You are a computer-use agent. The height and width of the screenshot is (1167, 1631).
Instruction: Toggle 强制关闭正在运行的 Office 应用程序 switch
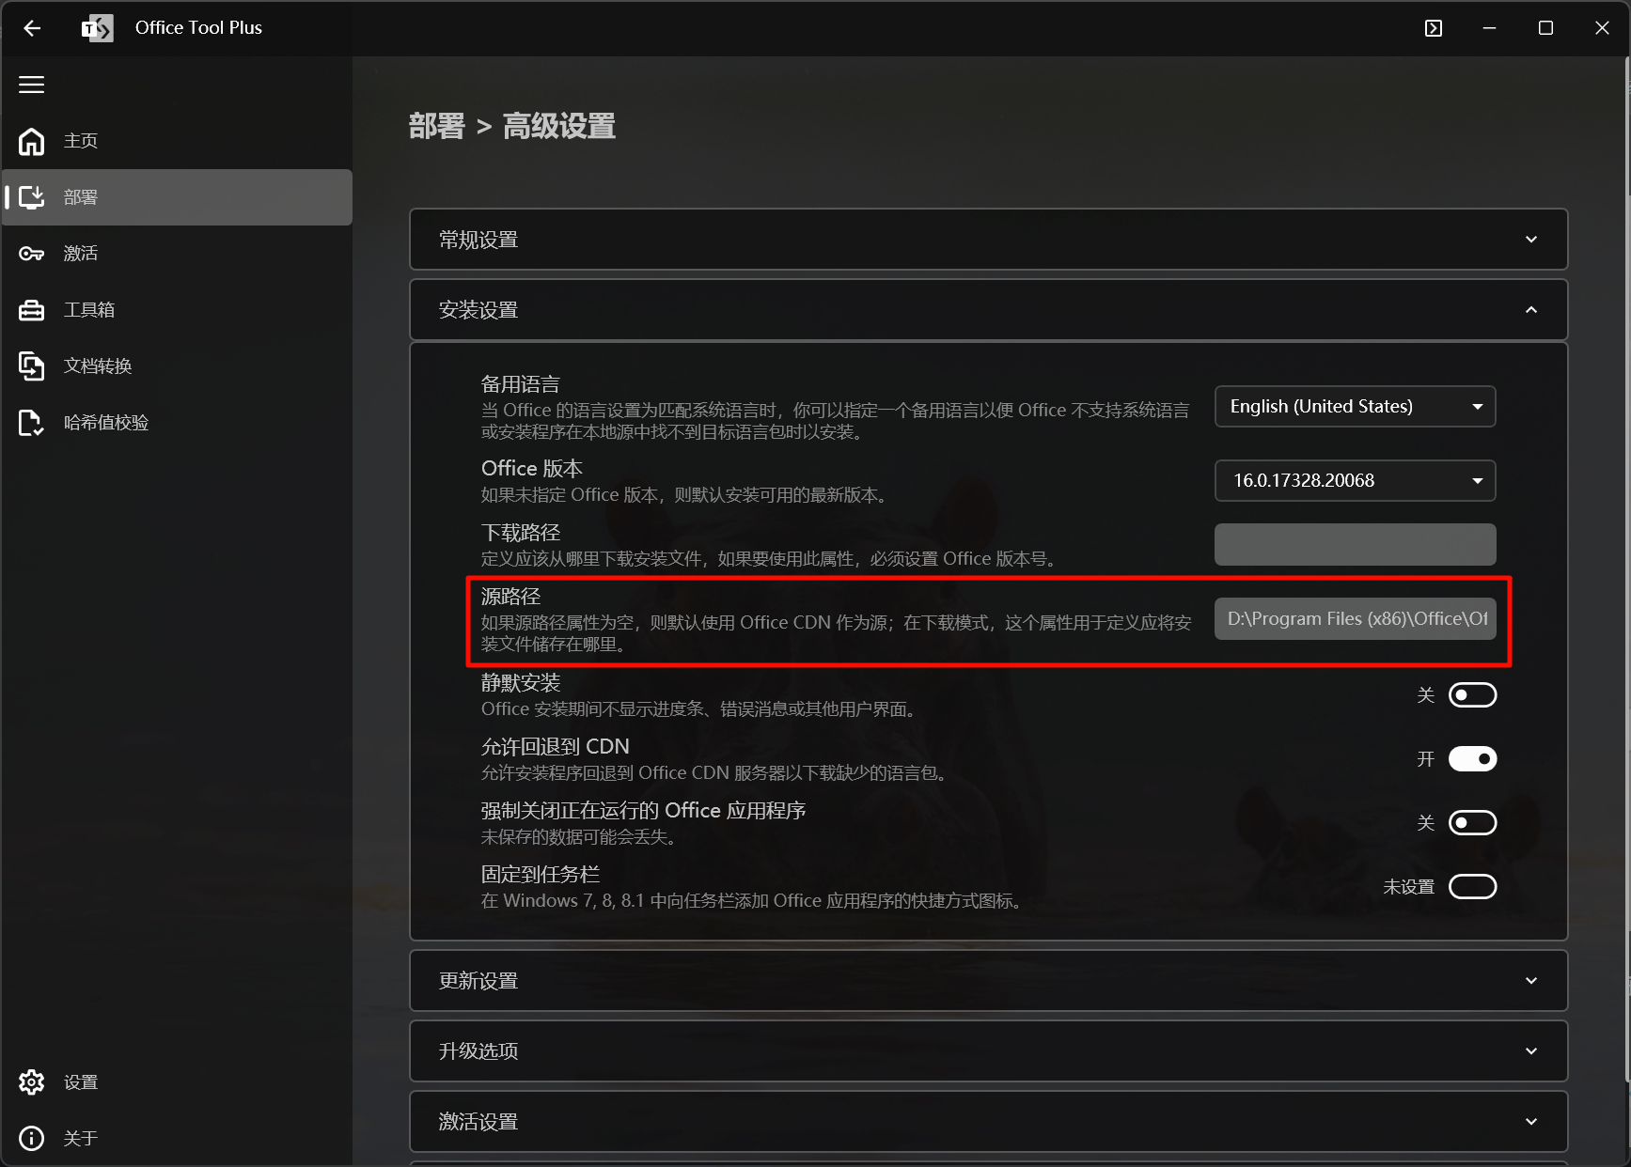point(1471,823)
